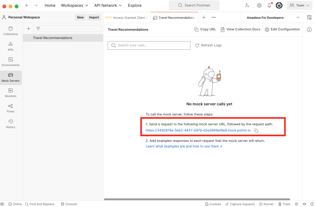Open a new tab with plus
Image resolution: width=315 pixels, height=207 pixels.
(204, 18)
